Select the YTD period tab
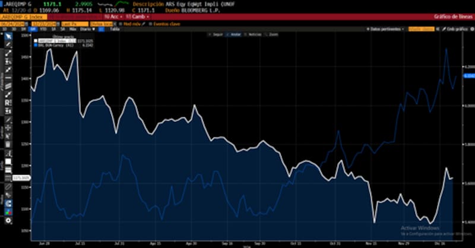The height and width of the screenshot is (248, 475). click(x=42, y=28)
